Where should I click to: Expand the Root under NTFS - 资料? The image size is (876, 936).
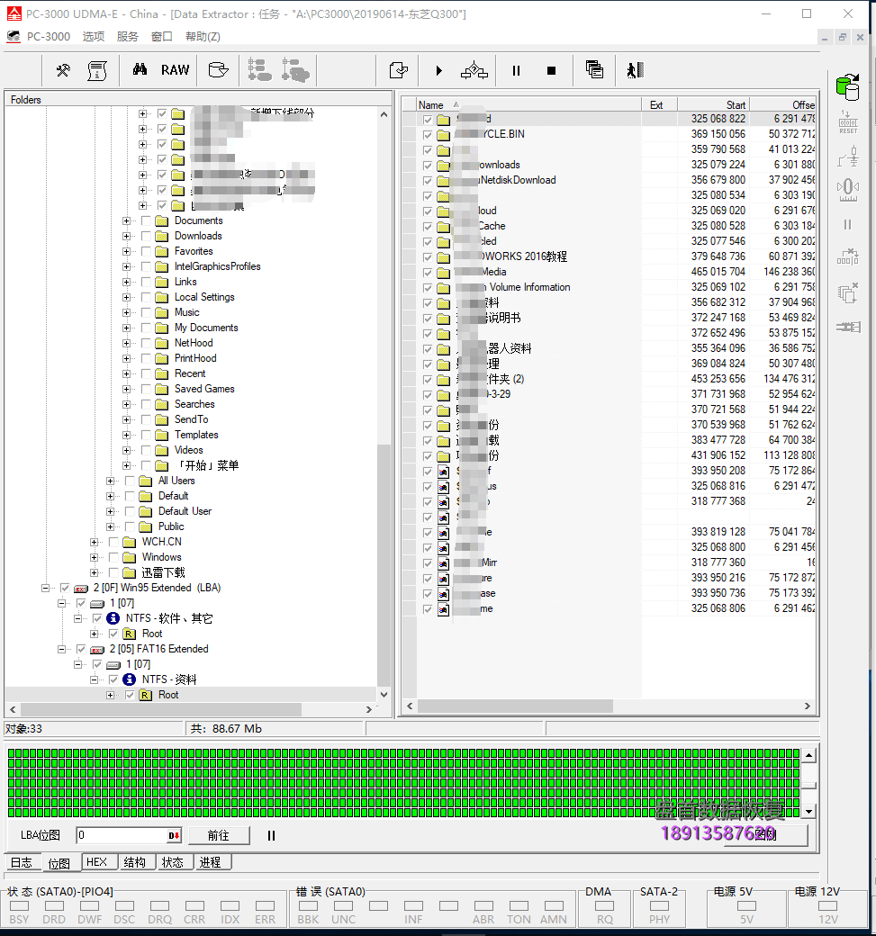110,696
